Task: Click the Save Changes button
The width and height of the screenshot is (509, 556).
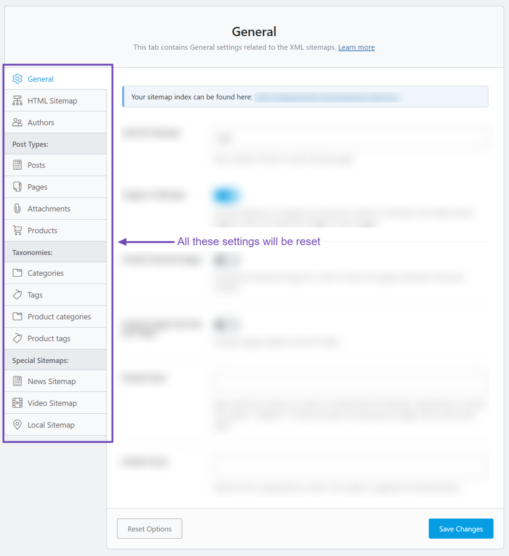Action: (x=461, y=529)
